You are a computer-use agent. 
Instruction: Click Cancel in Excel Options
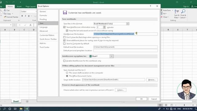(154, 99)
